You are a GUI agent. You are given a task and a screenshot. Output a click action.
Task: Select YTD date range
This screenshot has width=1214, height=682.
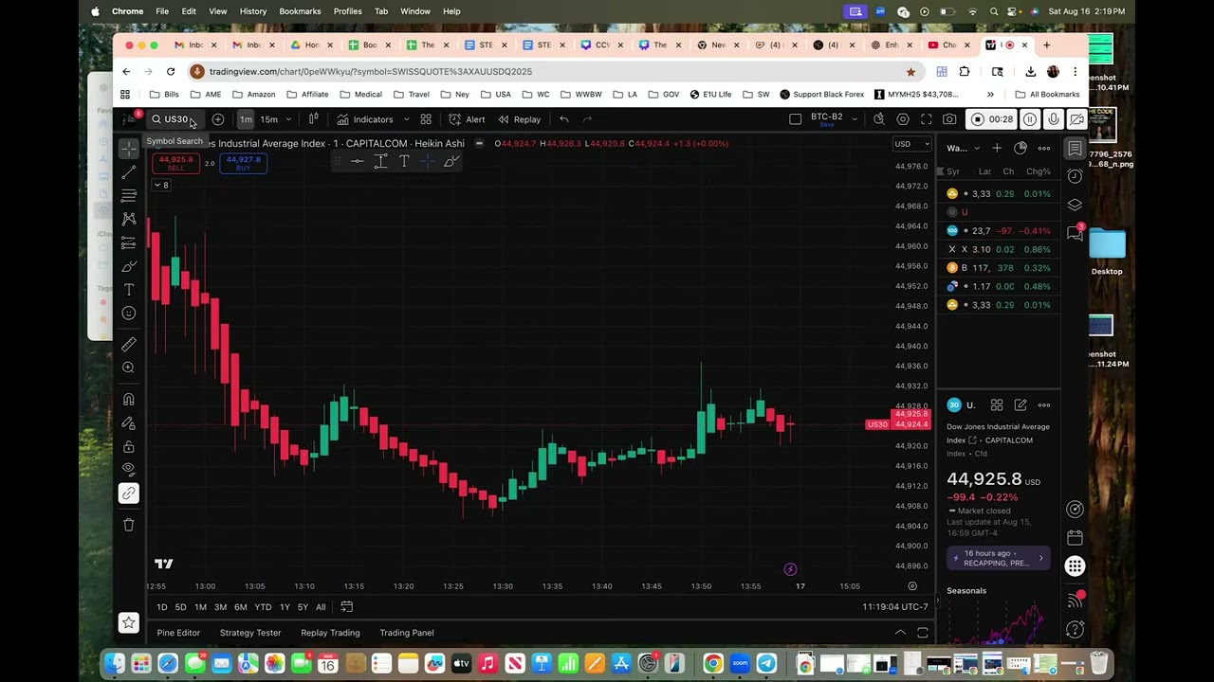(x=263, y=607)
